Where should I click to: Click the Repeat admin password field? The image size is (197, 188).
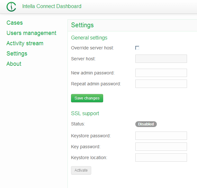coord(161,84)
